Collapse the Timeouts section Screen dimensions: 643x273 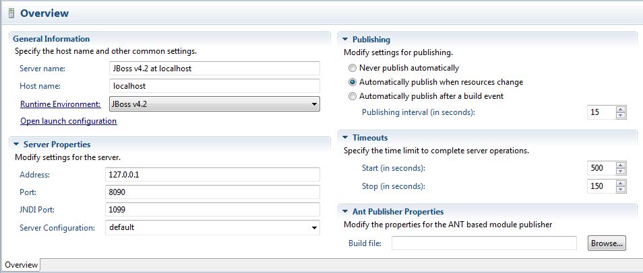tap(345, 138)
